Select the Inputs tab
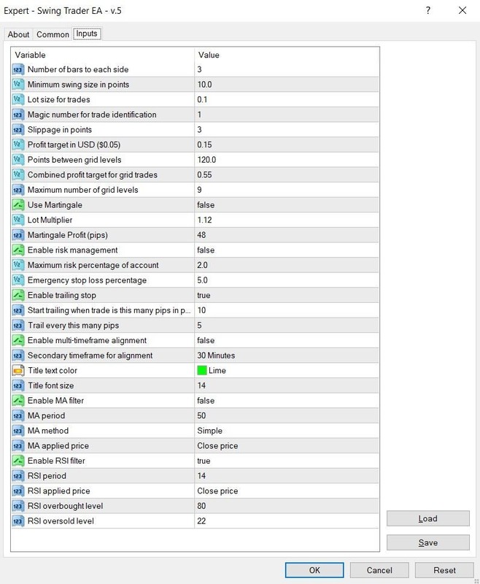 (87, 34)
